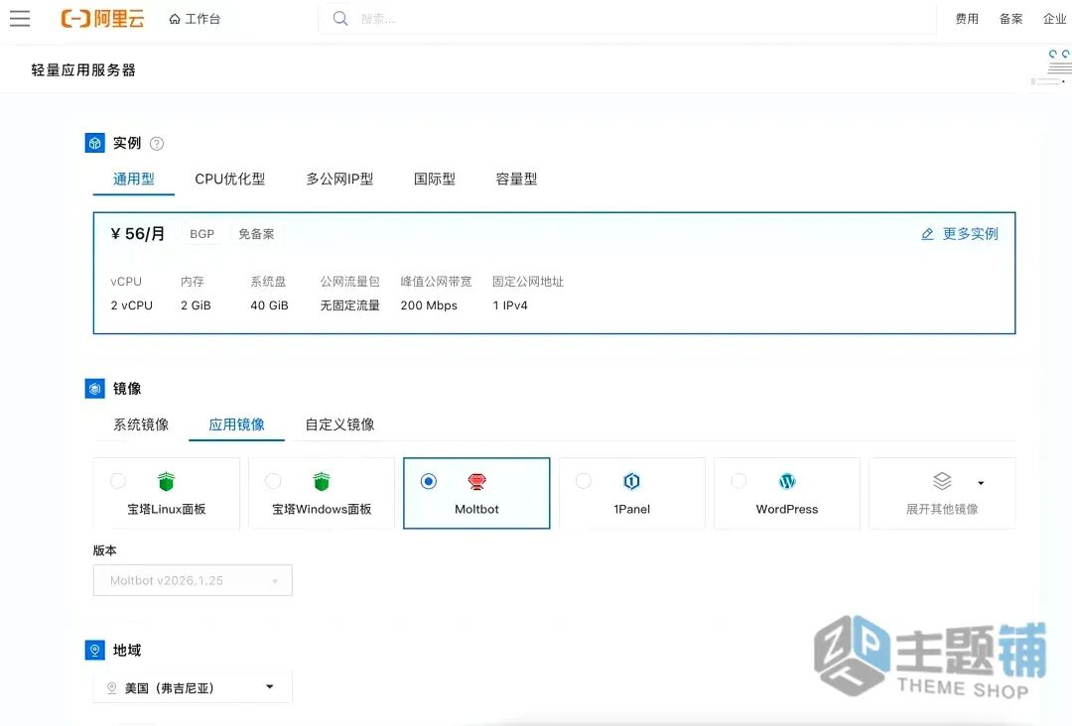Focus the top search input field

(x=627, y=19)
